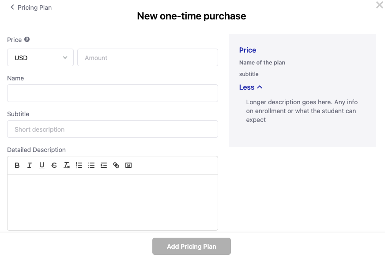
Task: Clear text formatting in editor toolbar
Action: coord(67,165)
